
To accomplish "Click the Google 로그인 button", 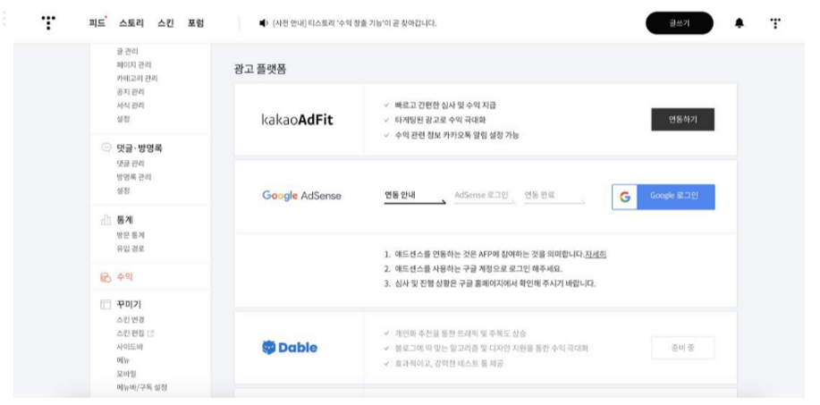I will (x=664, y=197).
